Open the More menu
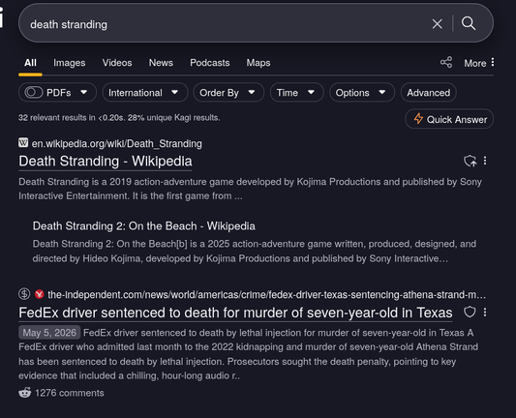 click(x=479, y=63)
